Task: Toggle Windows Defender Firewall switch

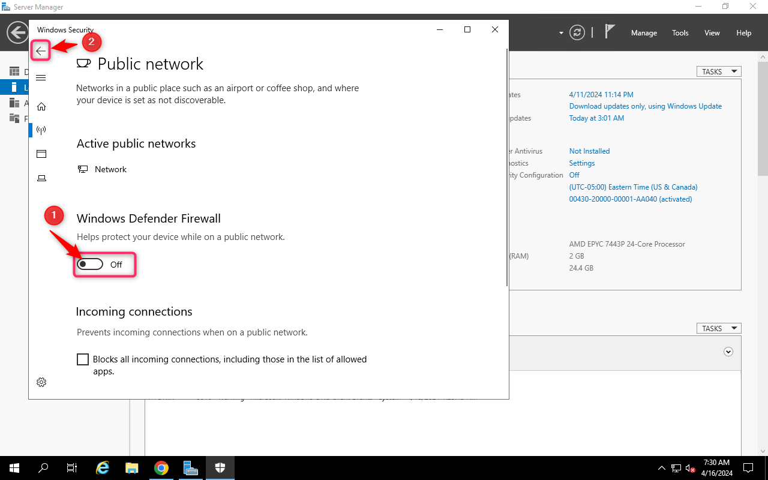Action: tap(91, 265)
